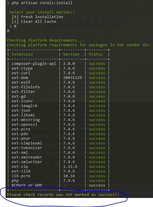Click the ext-dom version 20031129
The width and height of the screenshot is (153, 207).
point(72,78)
